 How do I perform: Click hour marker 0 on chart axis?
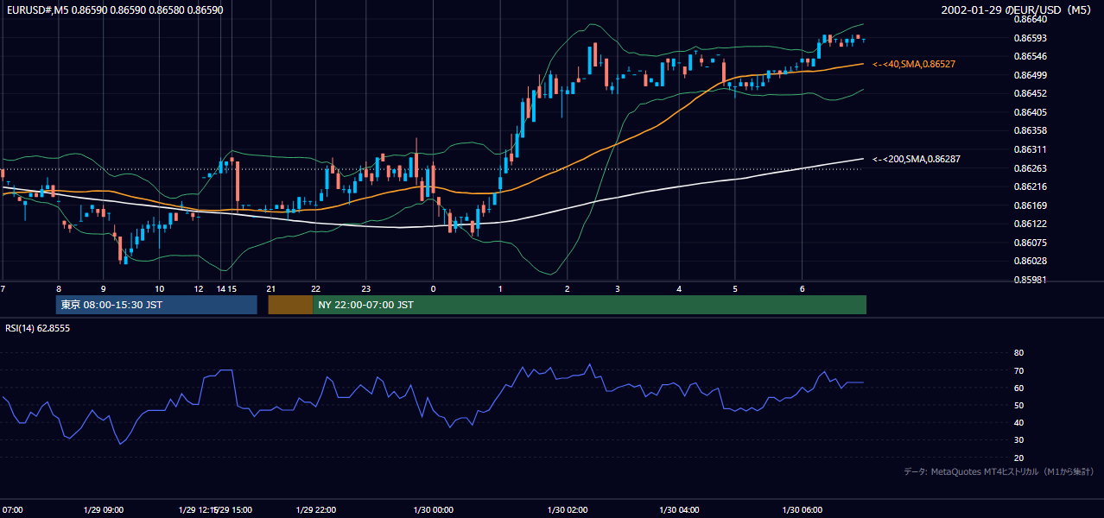[433, 288]
